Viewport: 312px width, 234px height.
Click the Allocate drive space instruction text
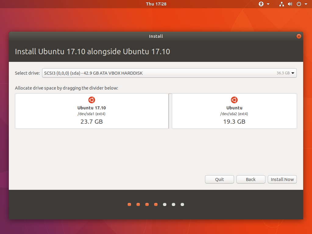pos(66,88)
